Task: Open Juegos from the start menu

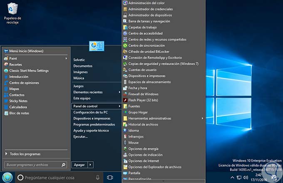Action: click(78, 86)
